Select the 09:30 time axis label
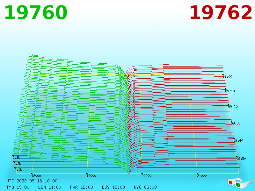The image size is (255, 191). point(236,123)
